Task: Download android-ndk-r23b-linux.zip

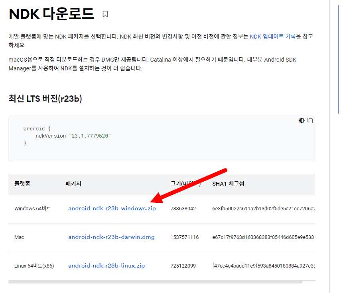Action: (x=106, y=266)
